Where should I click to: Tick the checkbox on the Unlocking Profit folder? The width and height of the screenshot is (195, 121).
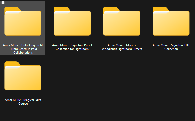coord(3,3)
